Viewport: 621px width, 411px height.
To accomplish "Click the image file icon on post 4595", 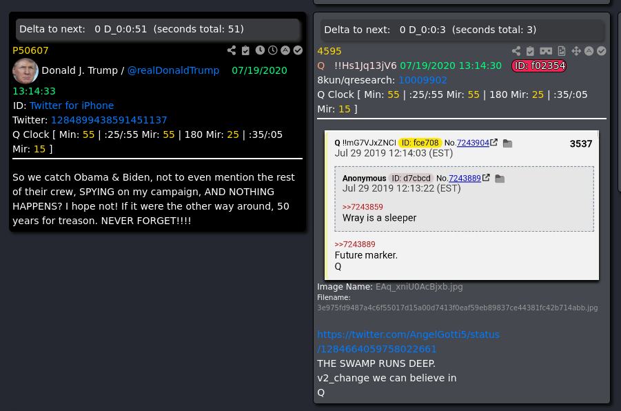I will (562, 51).
